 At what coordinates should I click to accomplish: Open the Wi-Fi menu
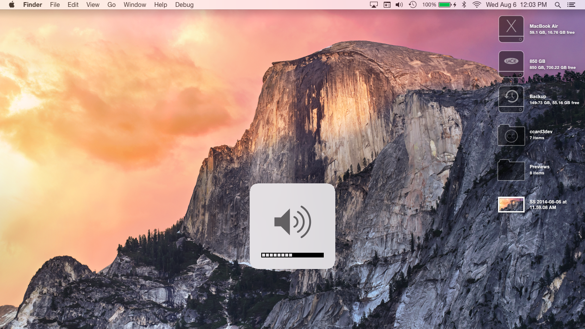pyautogui.click(x=477, y=5)
